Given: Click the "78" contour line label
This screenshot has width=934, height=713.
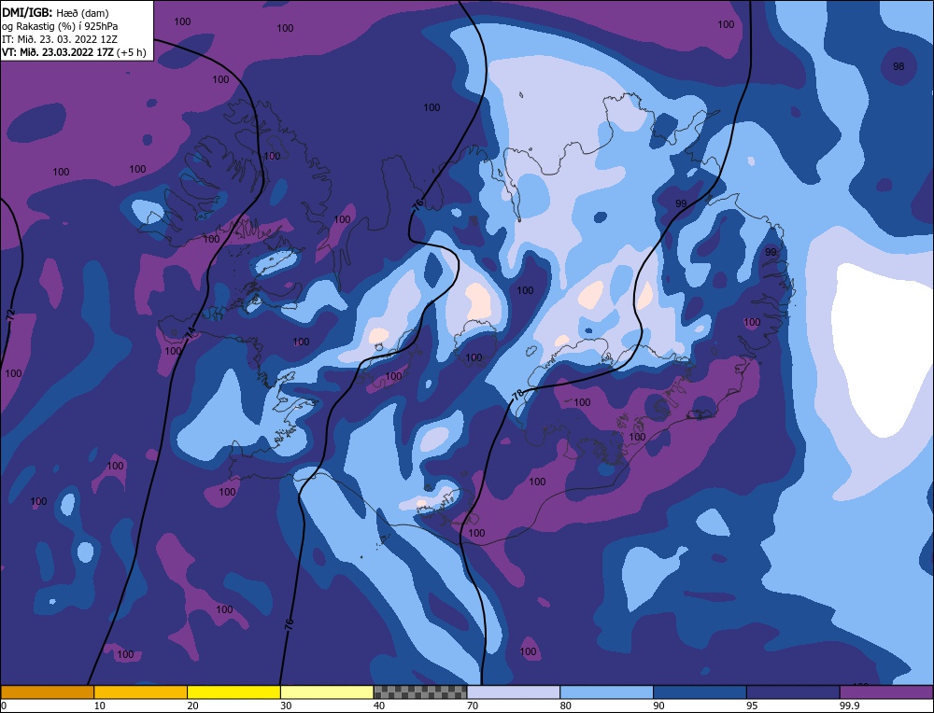Looking at the screenshot, I should pyautogui.click(x=518, y=394).
